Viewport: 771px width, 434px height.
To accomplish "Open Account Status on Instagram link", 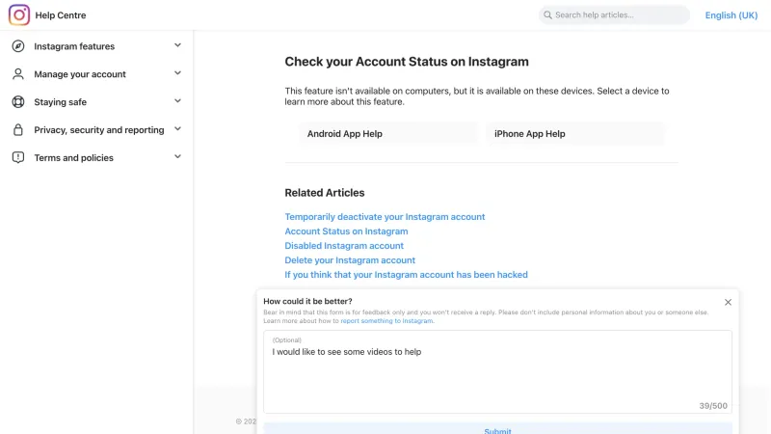I will [346, 231].
